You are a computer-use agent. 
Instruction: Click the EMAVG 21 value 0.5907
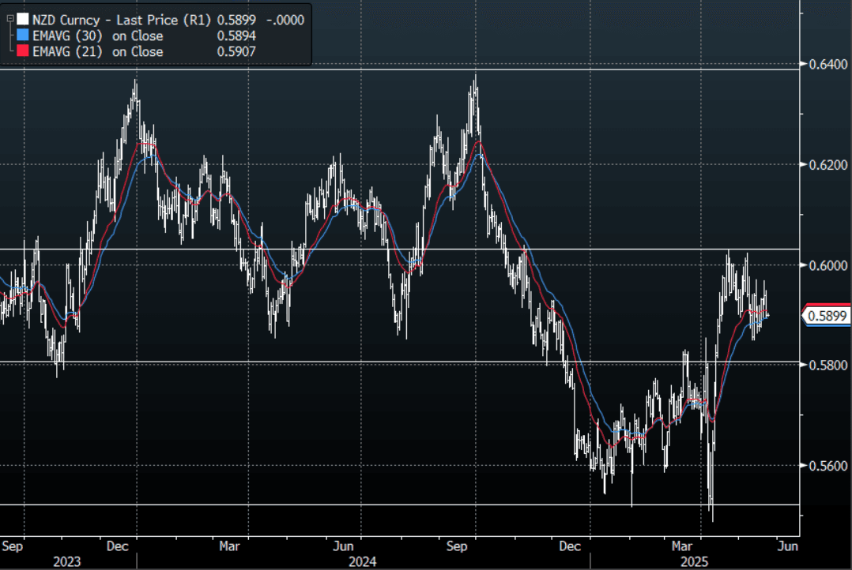point(236,51)
